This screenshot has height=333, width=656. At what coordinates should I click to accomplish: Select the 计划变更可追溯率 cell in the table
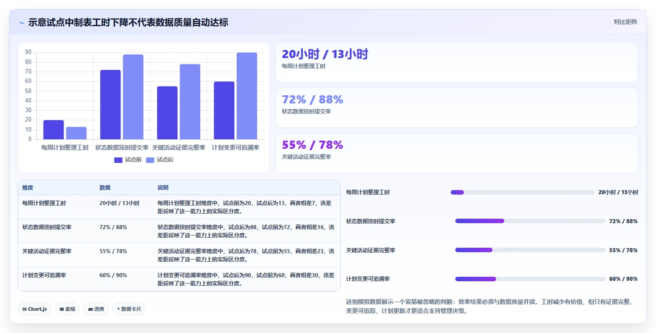44,275
